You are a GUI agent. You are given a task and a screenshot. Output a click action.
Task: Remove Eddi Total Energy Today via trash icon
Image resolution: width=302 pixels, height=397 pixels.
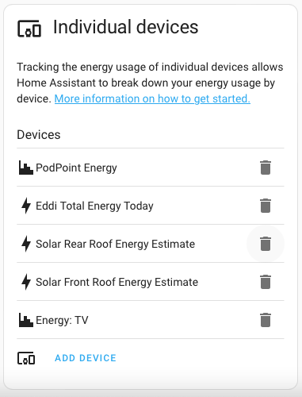[x=266, y=206]
